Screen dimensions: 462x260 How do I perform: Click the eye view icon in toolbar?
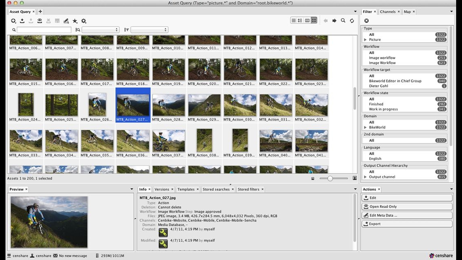pyautogui.click(x=39, y=21)
